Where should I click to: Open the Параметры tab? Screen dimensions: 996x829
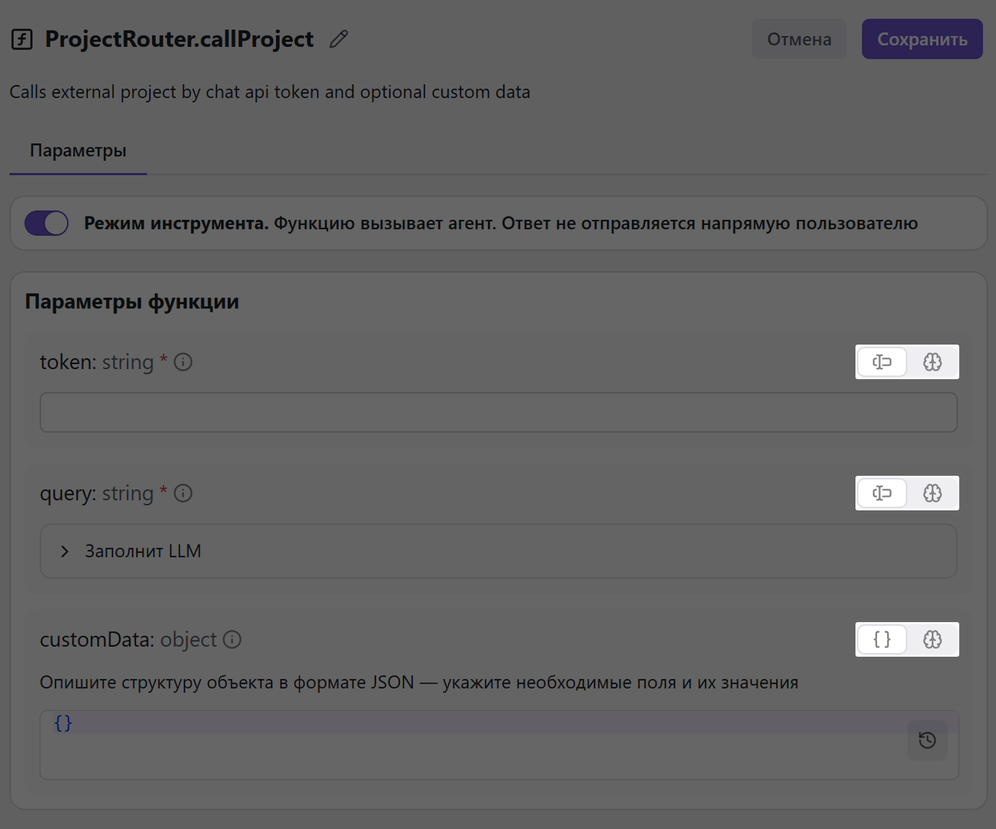[78, 151]
